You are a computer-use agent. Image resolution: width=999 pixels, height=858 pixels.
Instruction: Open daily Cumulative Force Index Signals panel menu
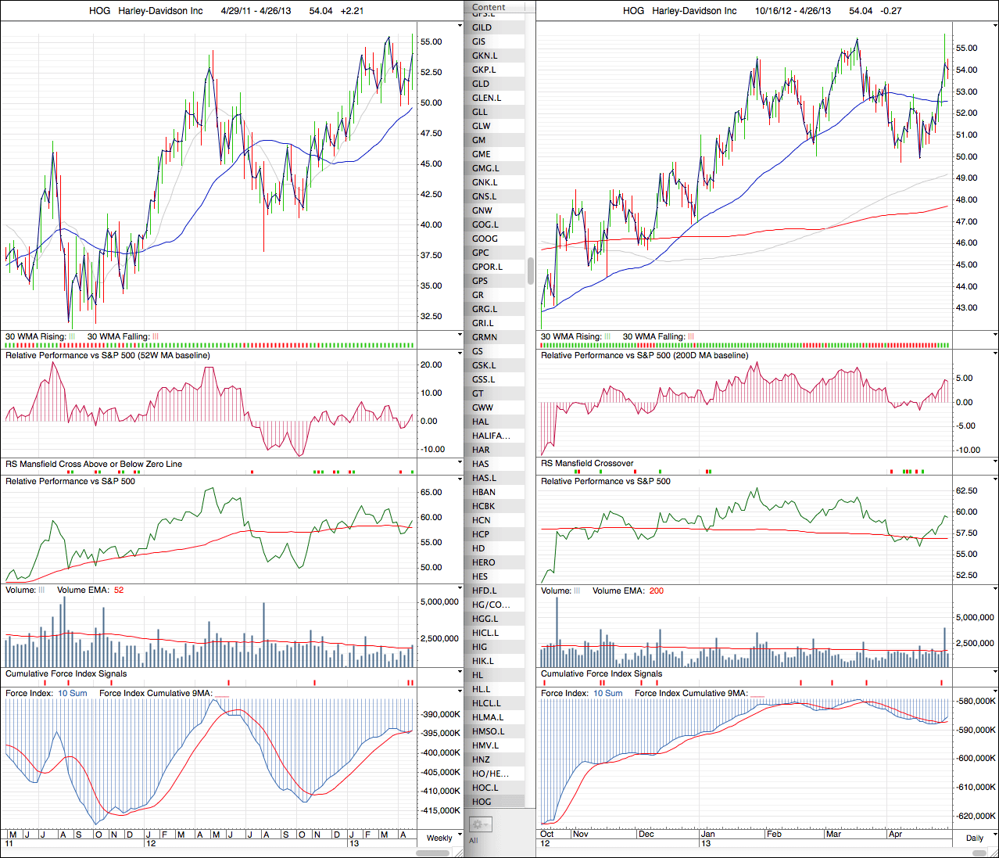[x=994, y=673]
